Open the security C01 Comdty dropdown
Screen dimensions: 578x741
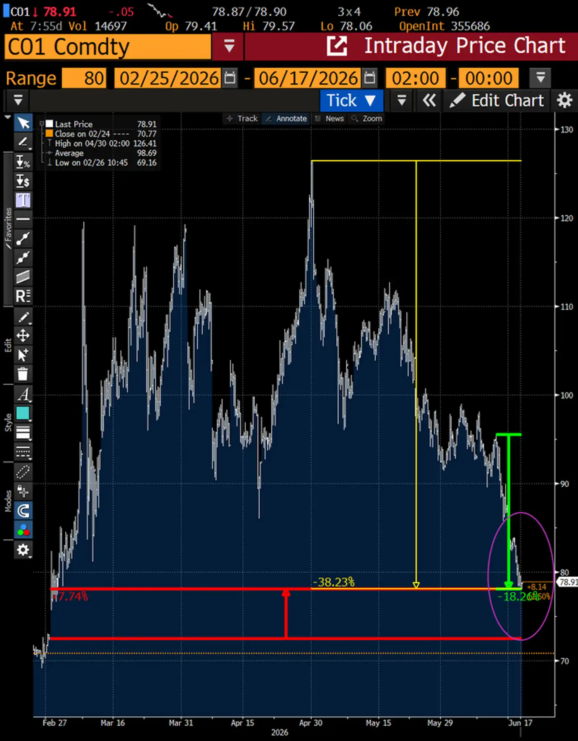(229, 46)
